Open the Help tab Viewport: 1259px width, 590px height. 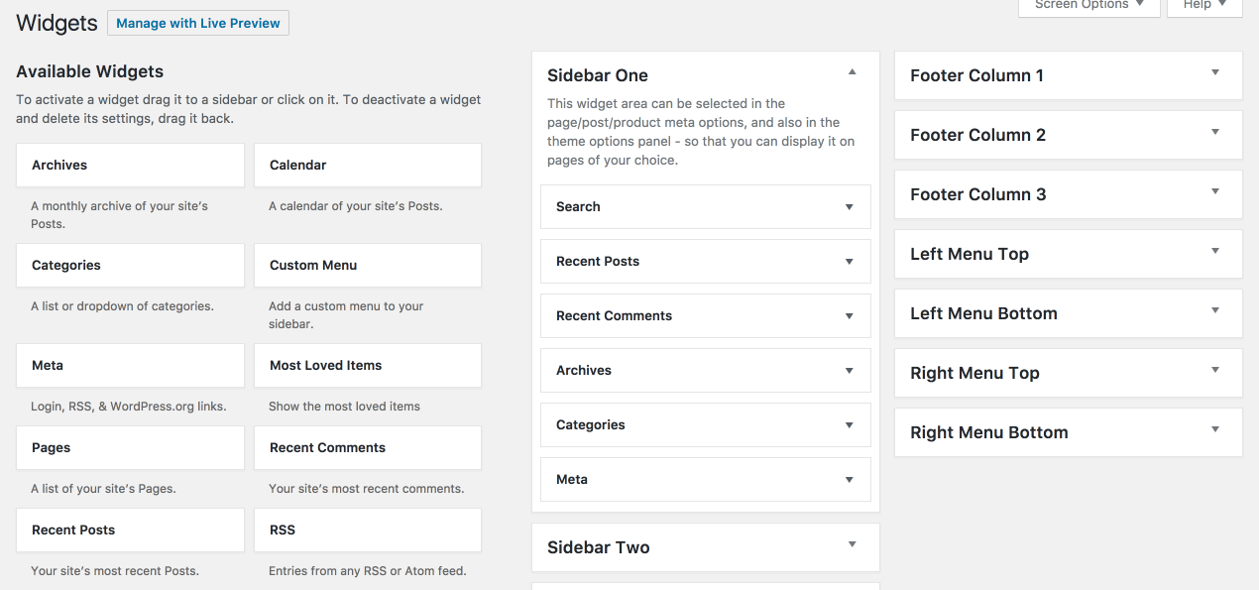point(1204,5)
